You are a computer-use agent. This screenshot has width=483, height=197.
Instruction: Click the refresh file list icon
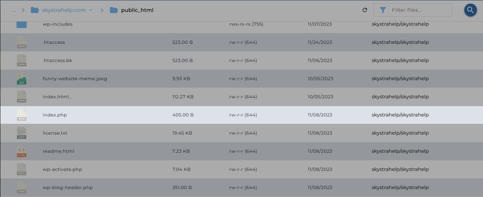[x=365, y=10]
